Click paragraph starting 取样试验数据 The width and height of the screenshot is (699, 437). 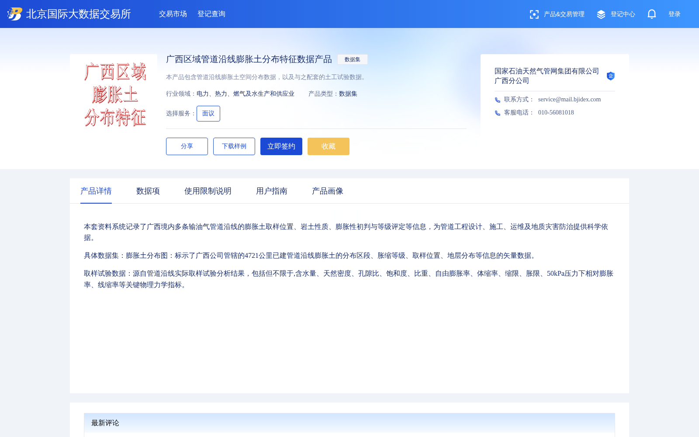click(349, 279)
